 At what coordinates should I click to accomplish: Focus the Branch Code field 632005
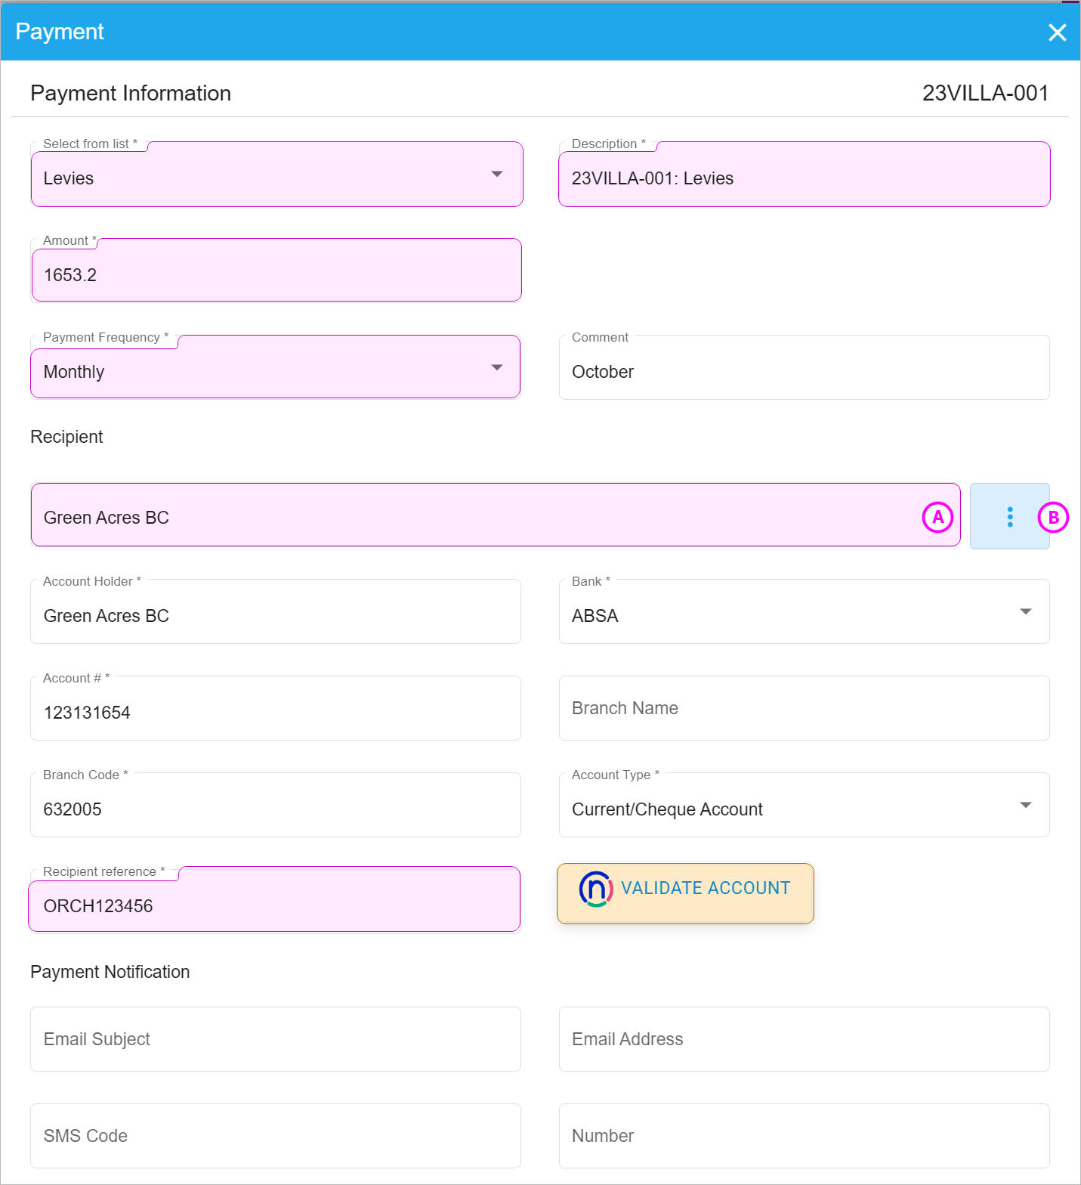pyautogui.click(x=276, y=805)
